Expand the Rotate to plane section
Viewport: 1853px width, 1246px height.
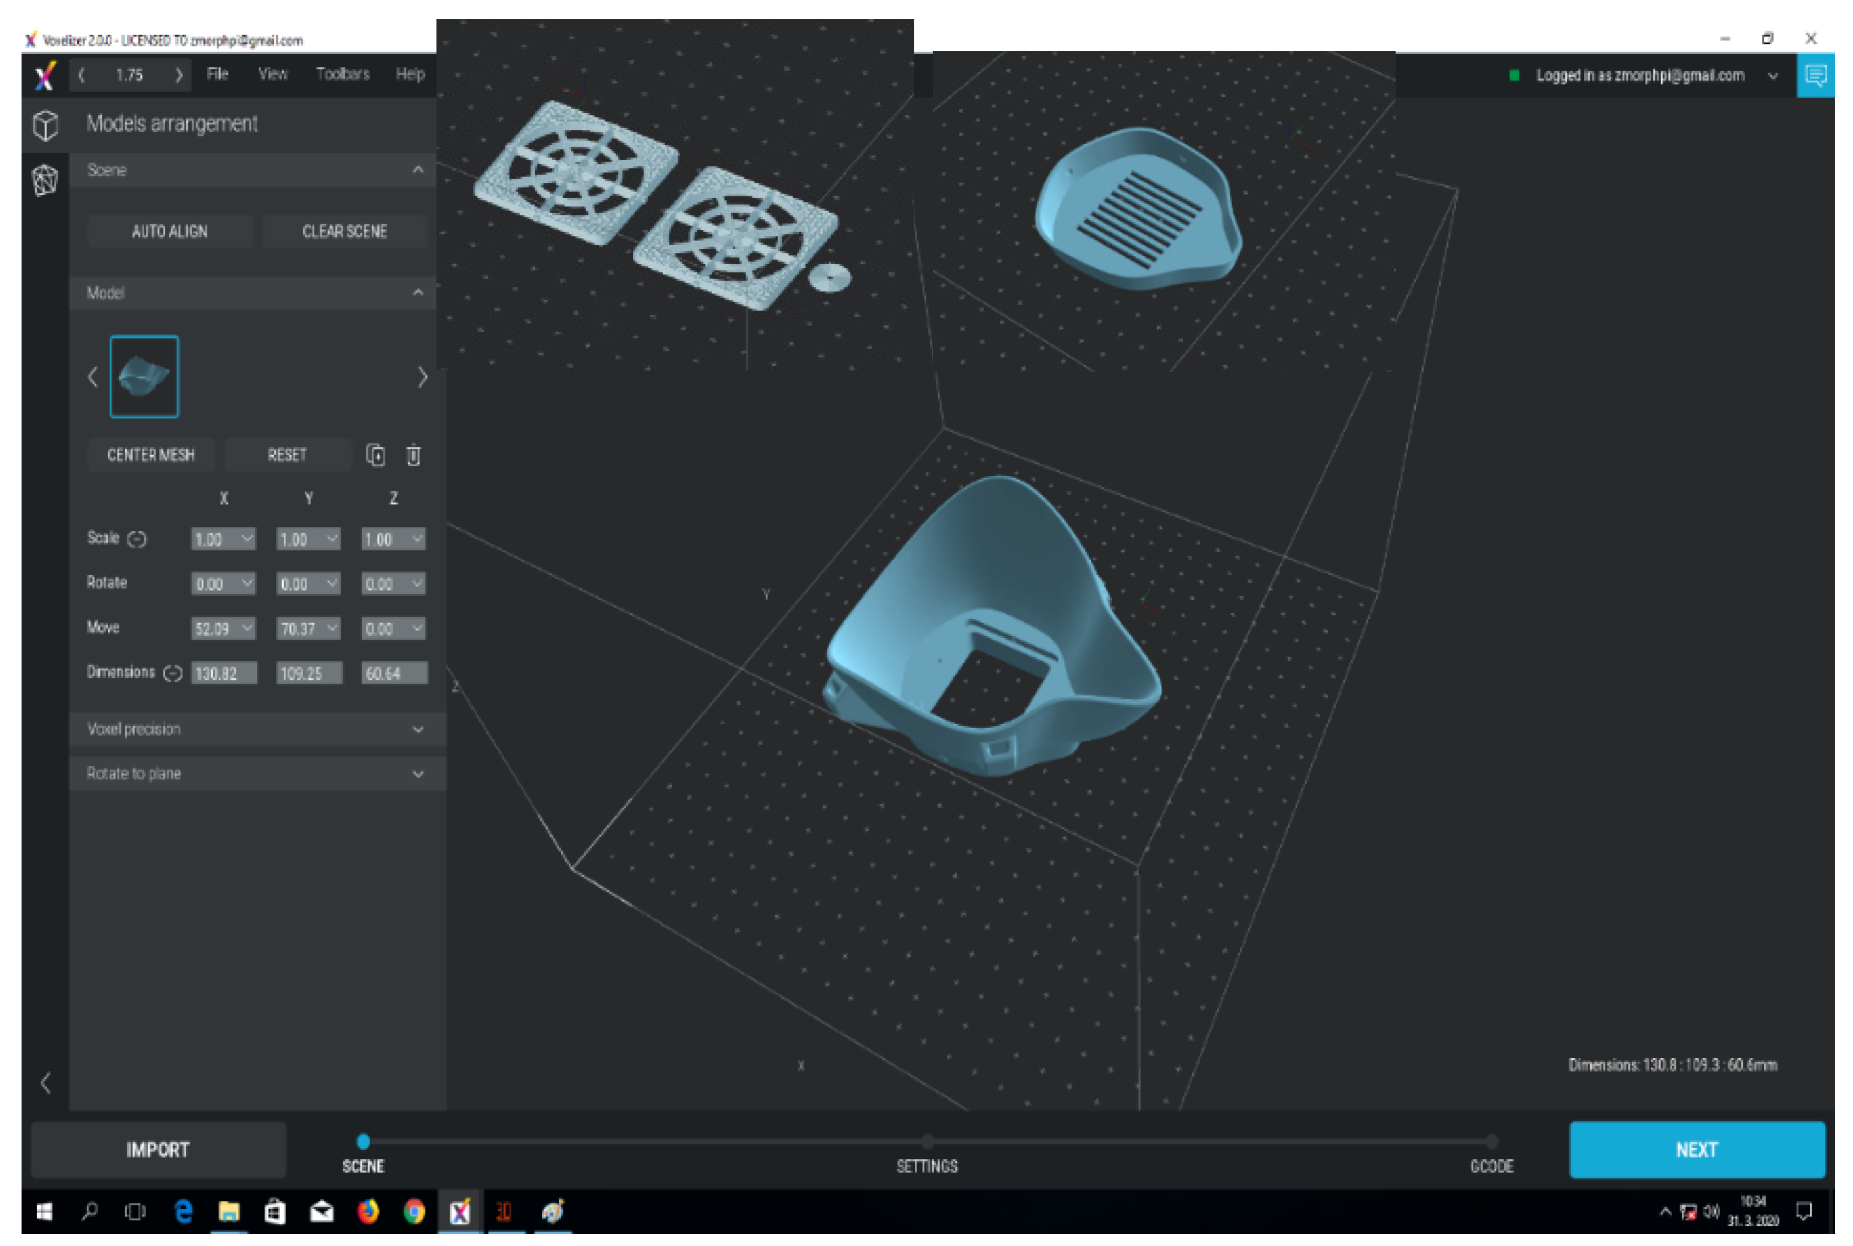pyautogui.click(x=254, y=774)
